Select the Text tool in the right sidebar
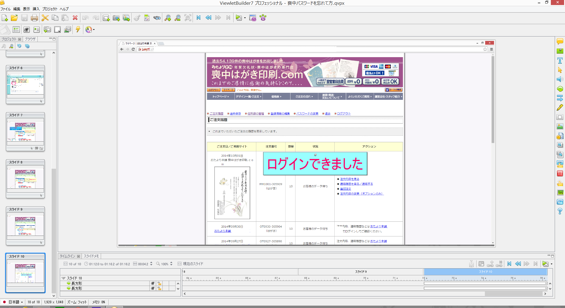 (x=560, y=61)
